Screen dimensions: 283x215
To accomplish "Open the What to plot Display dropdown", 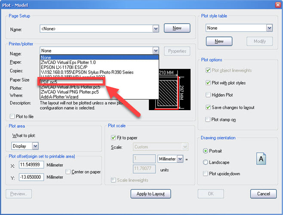I will pyautogui.click(x=35, y=146).
